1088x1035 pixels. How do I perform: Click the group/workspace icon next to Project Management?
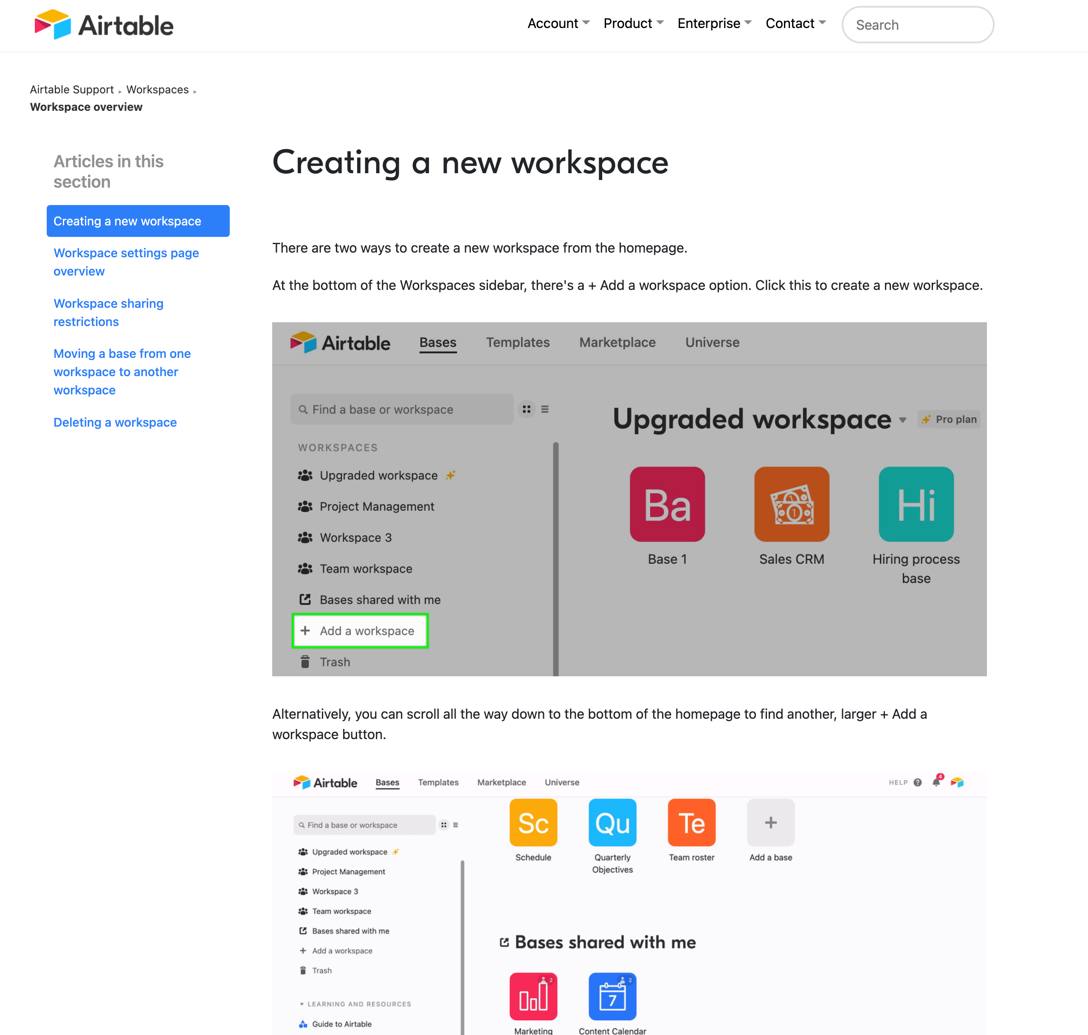(x=304, y=506)
